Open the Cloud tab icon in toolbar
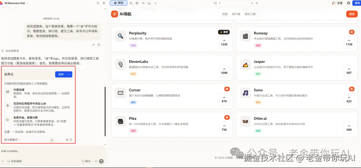This screenshot has height=168, width=361. tap(131, 3)
